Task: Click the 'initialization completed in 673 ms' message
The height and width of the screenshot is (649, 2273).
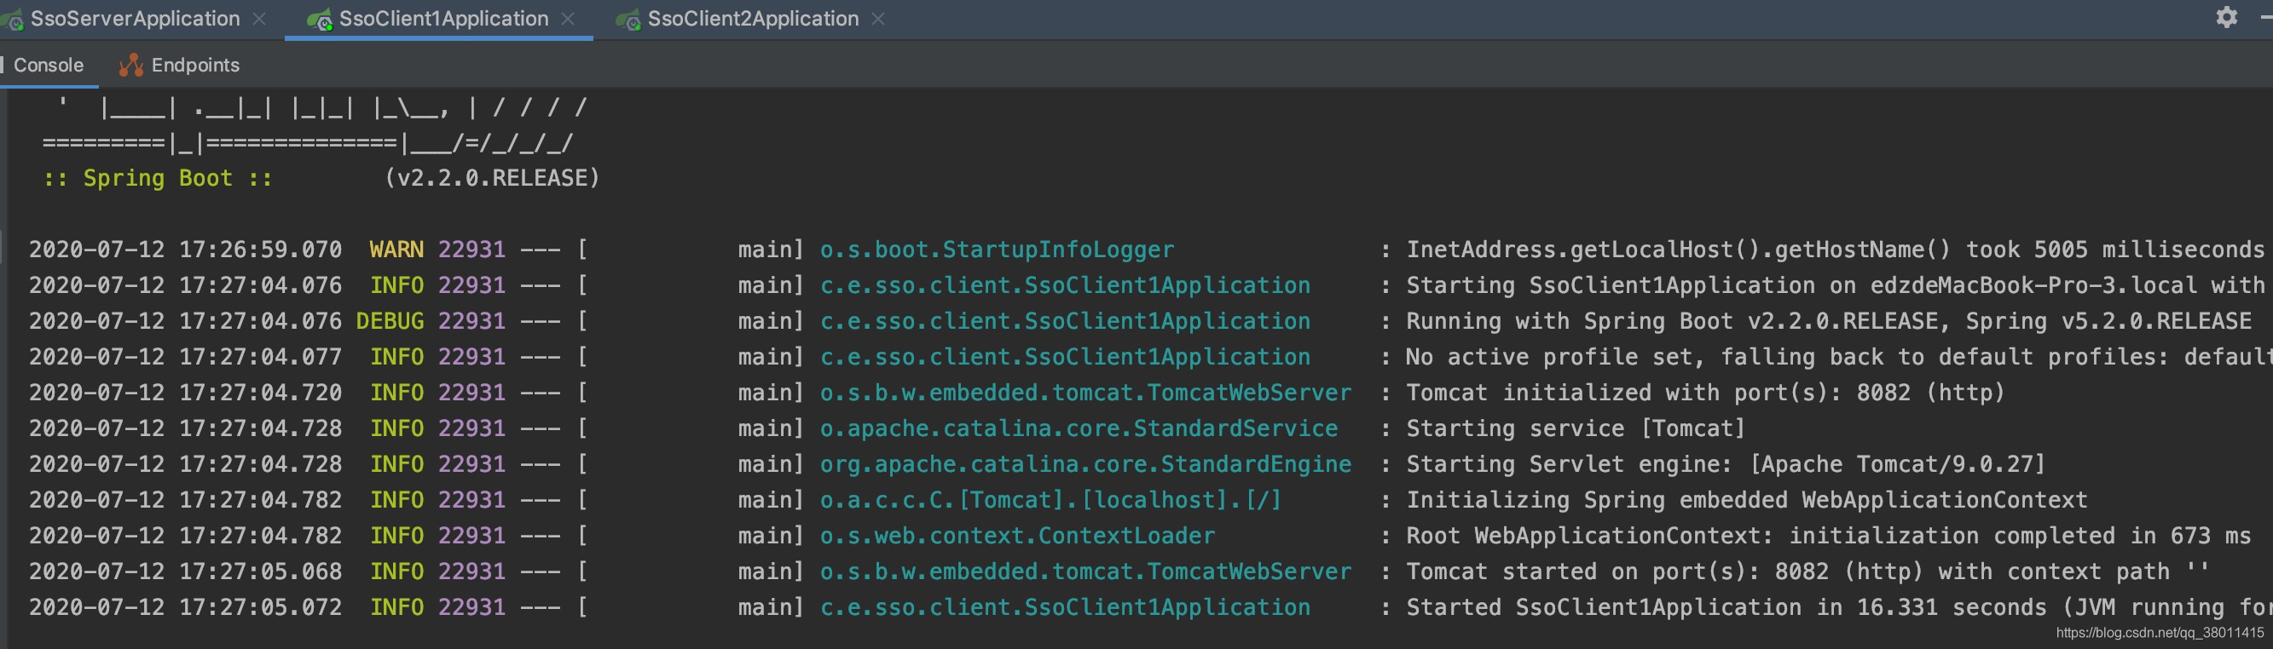Action: click(1828, 535)
